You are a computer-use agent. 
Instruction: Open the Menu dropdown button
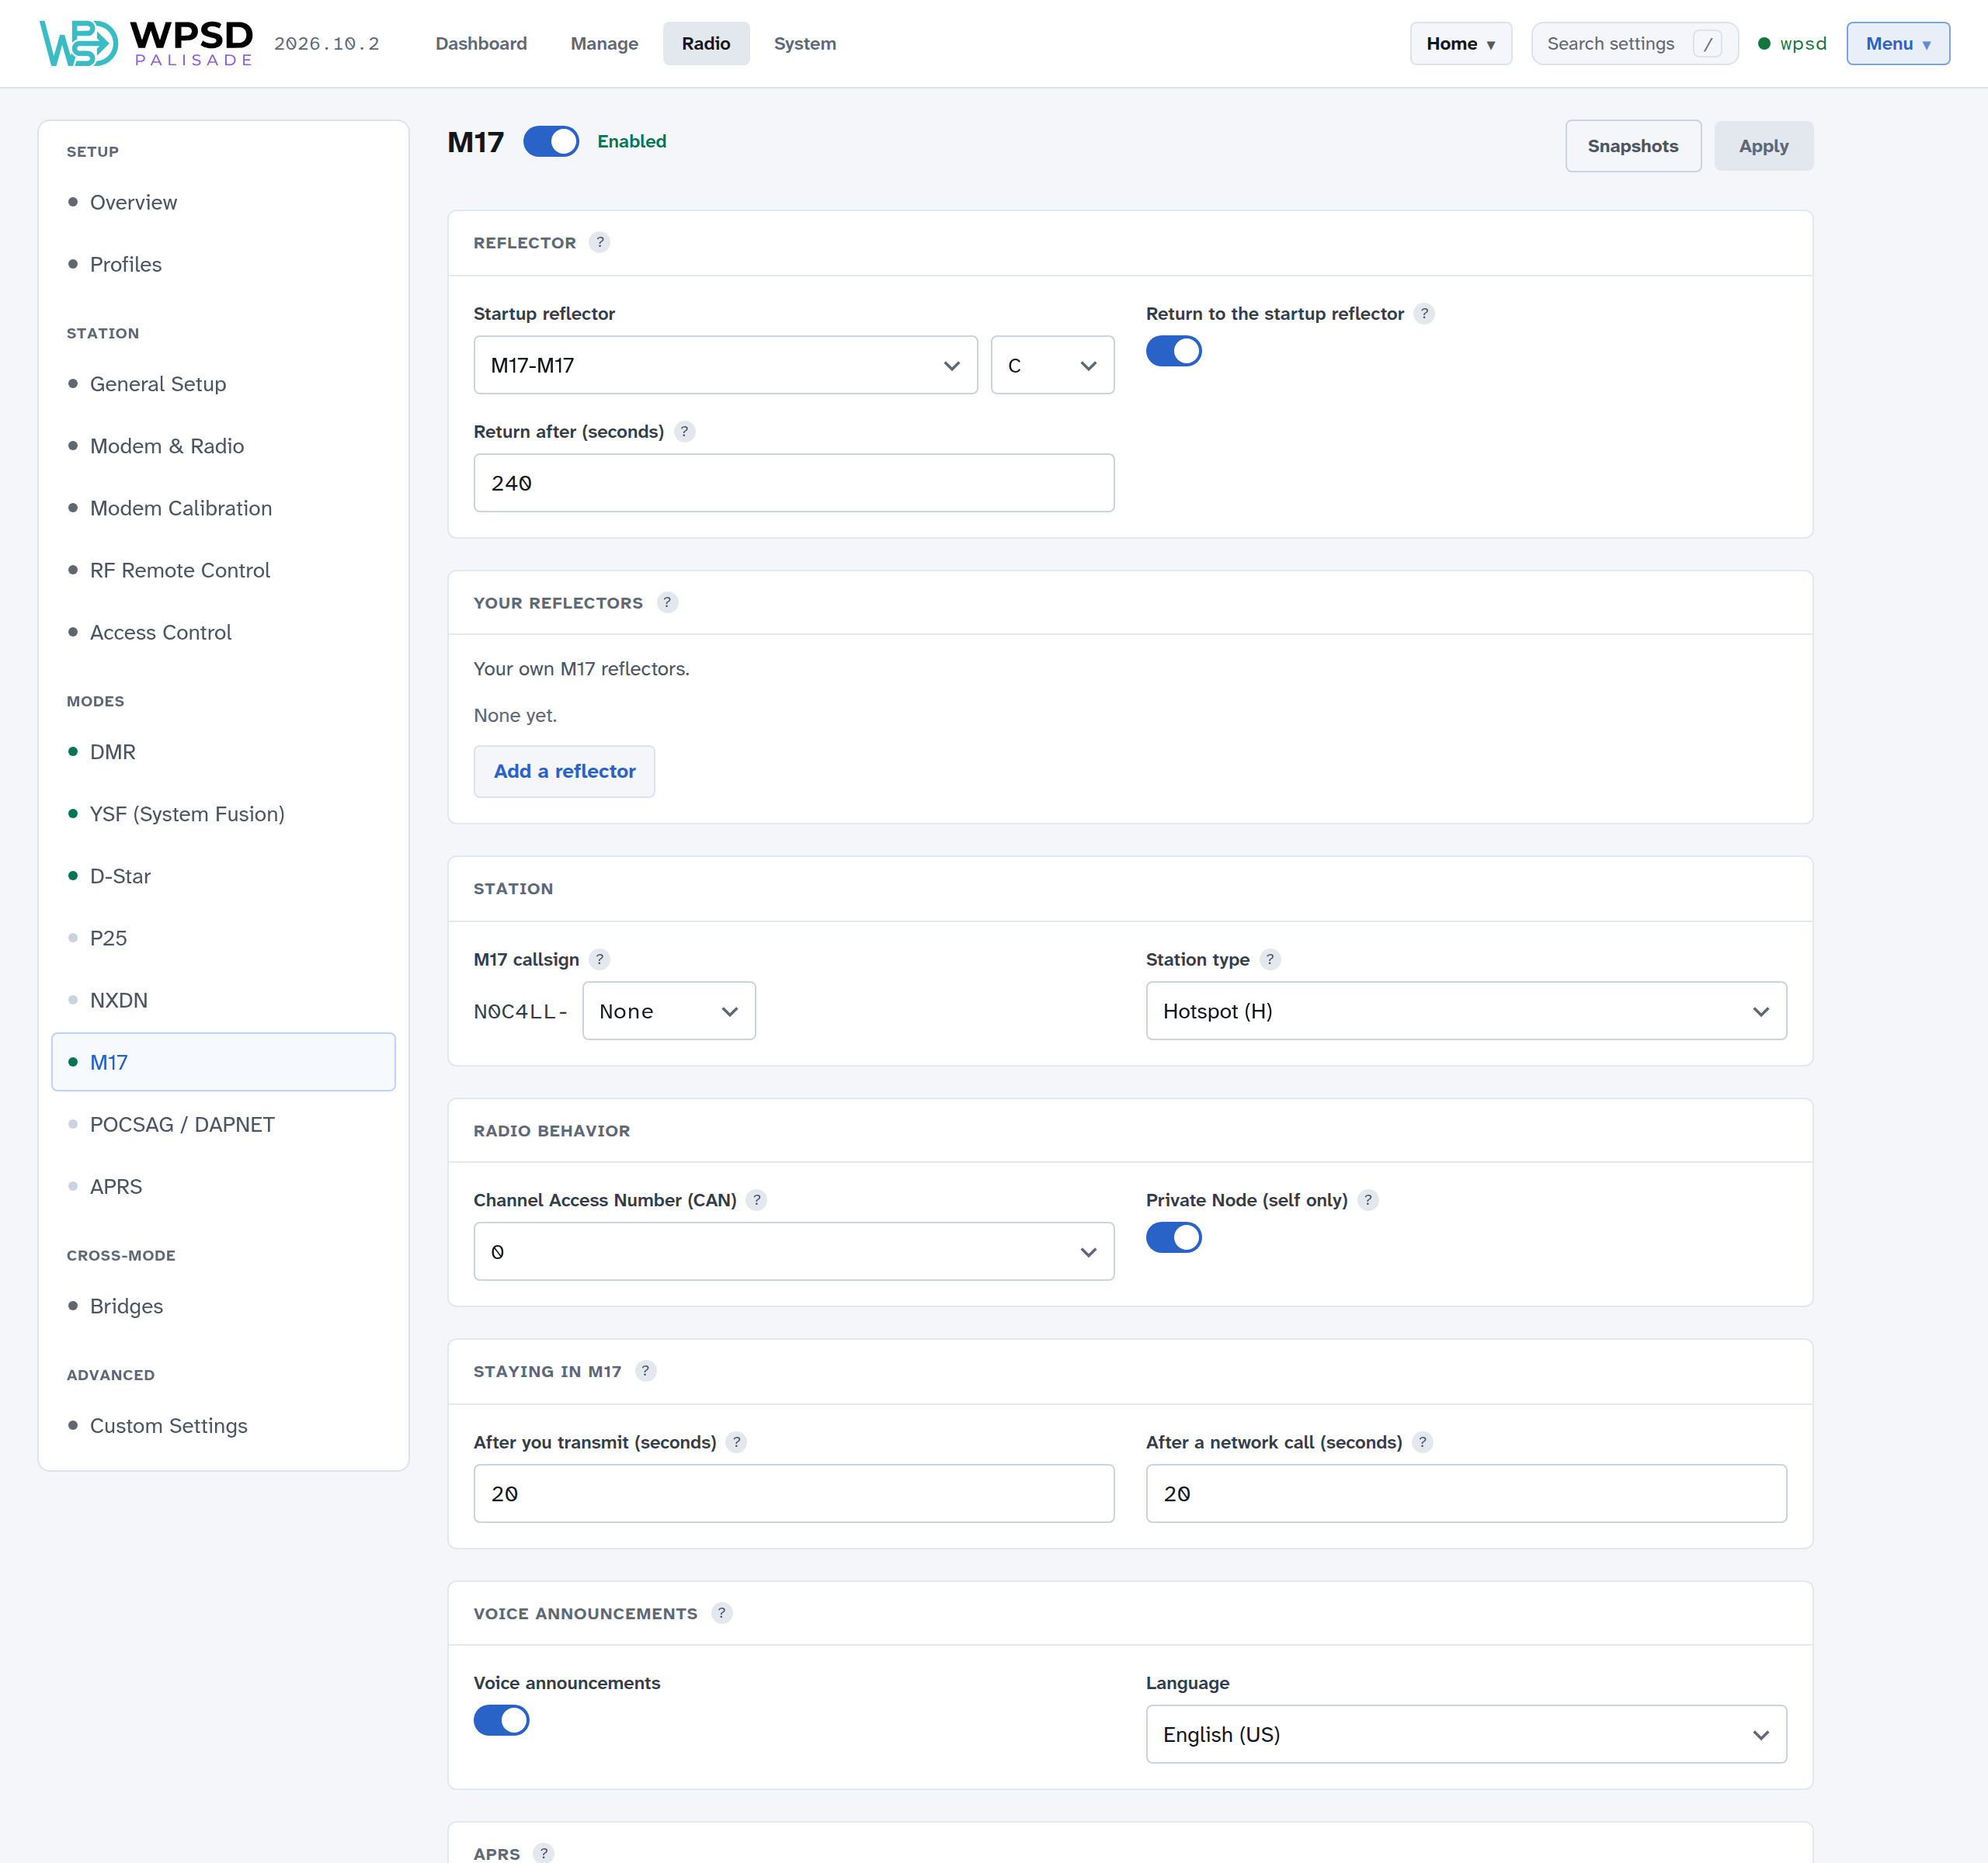pos(1897,44)
